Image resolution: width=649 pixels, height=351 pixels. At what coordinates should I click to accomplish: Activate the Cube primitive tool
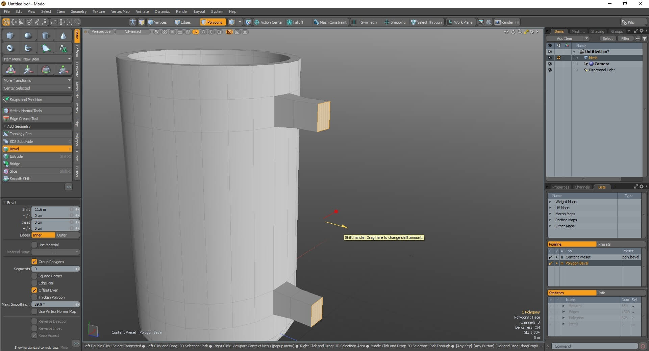(10, 35)
